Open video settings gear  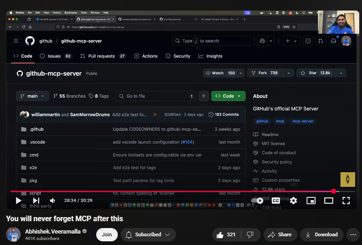point(293,201)
